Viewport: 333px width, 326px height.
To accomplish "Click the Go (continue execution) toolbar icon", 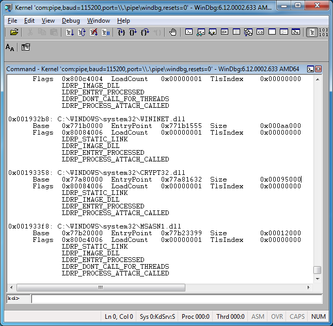I will point(70,32).
